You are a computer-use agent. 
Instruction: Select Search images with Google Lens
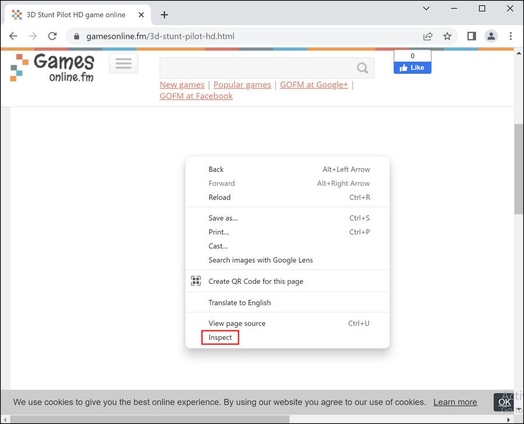[x=261, y=260]
